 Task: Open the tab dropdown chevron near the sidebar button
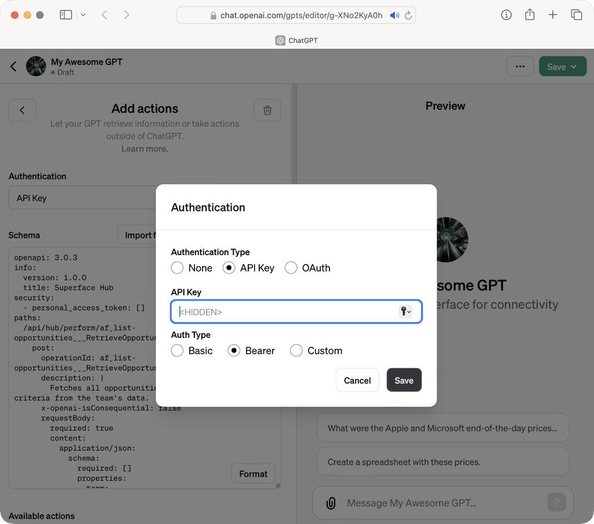(84, 14)
